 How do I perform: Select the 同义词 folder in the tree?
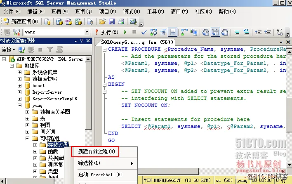coord(48,132)
